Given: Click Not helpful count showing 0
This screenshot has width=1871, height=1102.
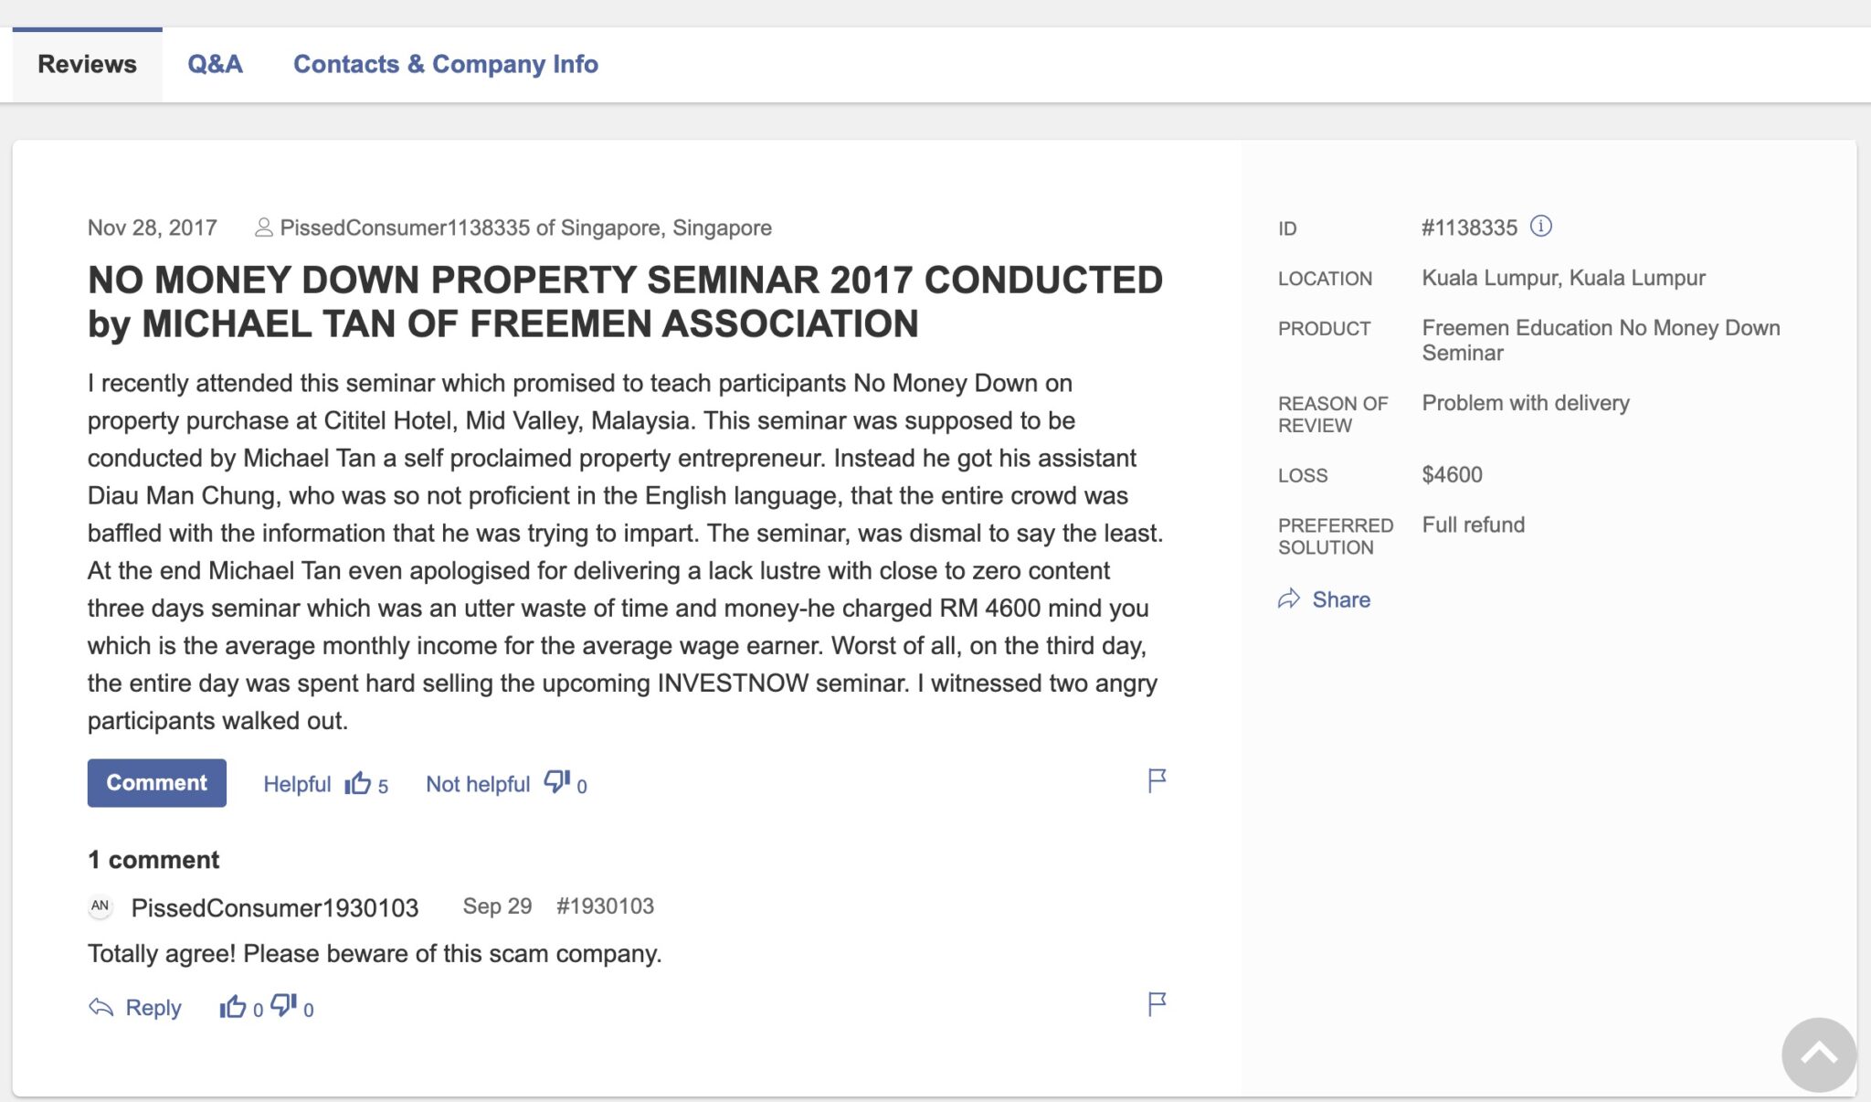Looking at the screenshot, I should click(582, 782).
